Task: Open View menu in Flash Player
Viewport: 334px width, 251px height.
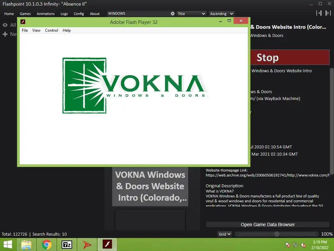Action: click(x=36, y=30)
